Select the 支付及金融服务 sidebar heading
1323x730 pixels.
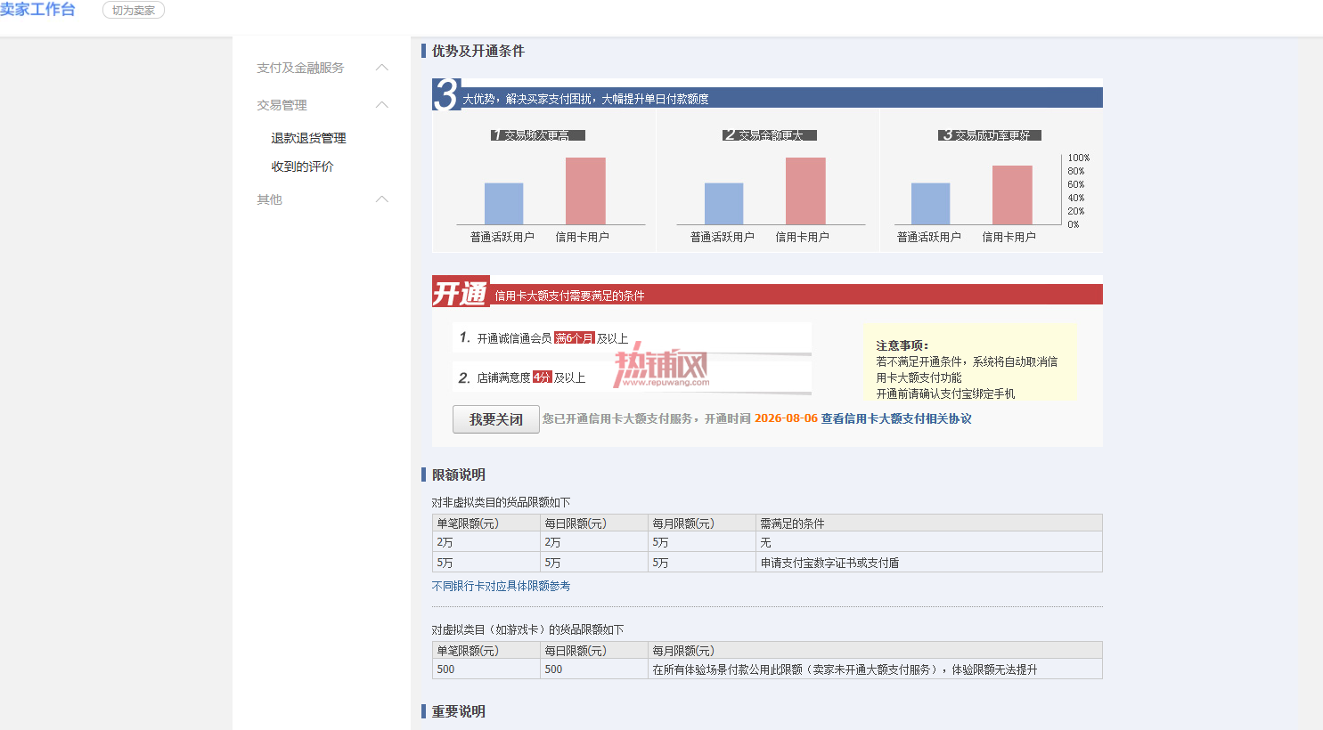(300, 68)
